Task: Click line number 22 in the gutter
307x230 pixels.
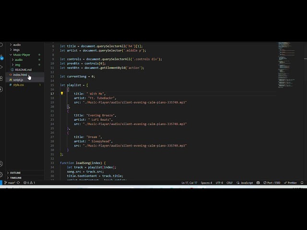Action: click(52, 115)
